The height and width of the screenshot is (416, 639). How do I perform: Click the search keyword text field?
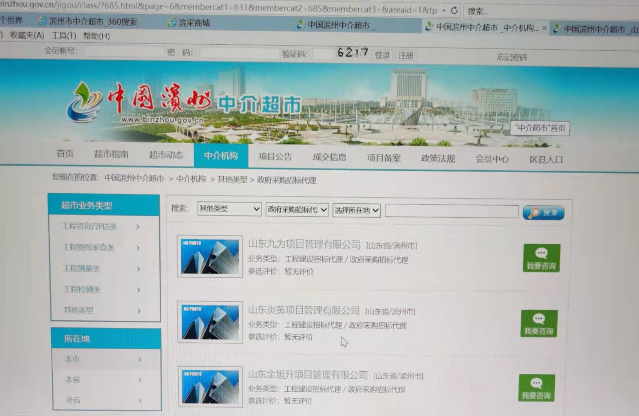point(452,211)
